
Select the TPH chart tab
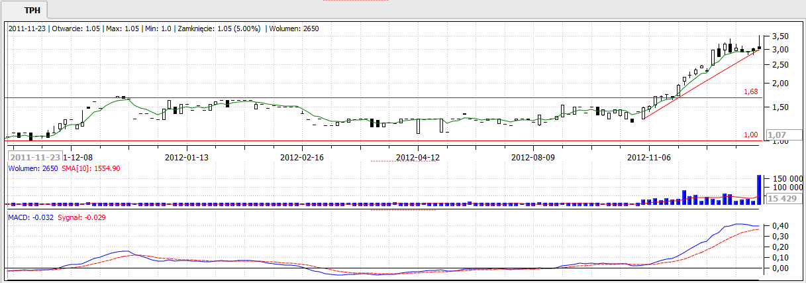30,11
